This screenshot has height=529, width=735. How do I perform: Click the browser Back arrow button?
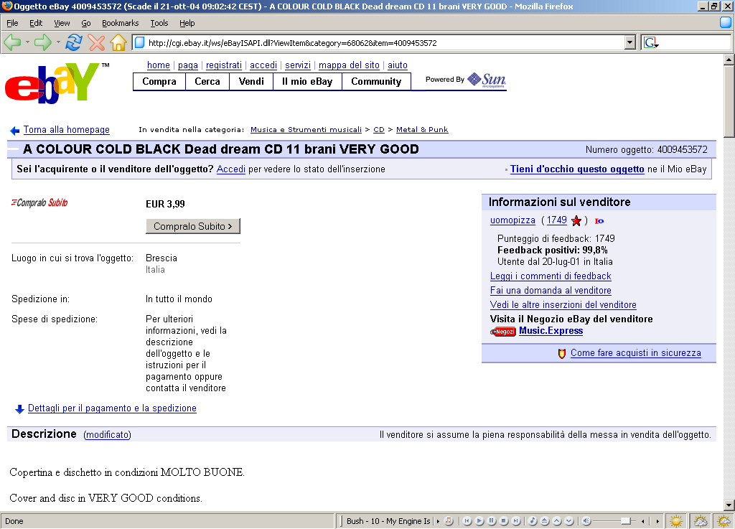coord(12,42)
